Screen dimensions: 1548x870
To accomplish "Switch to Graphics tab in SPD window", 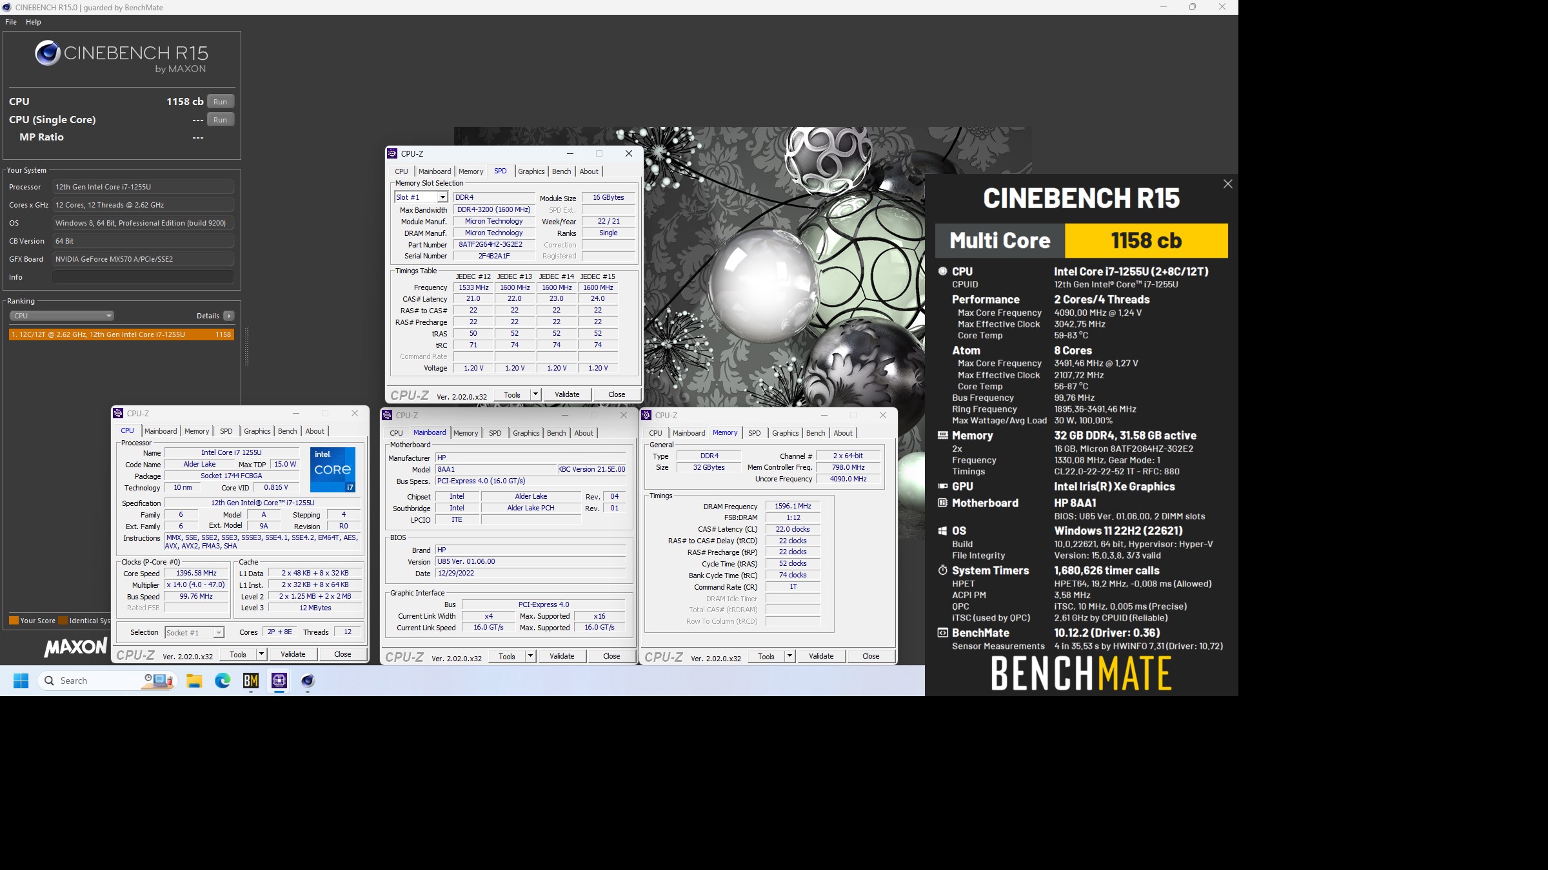I will (x=531, y=171).
